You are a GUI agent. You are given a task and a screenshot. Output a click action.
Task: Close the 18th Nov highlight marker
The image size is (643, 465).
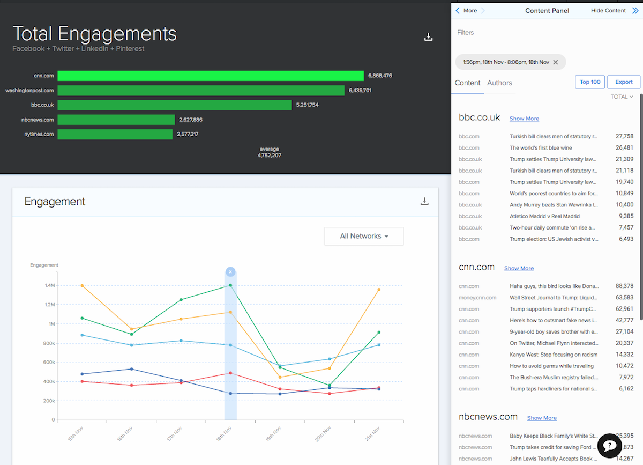[x=230, y=272]
